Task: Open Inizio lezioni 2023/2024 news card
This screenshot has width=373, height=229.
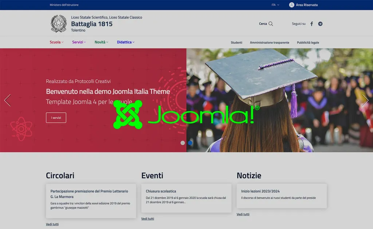Action: [282, 196]
